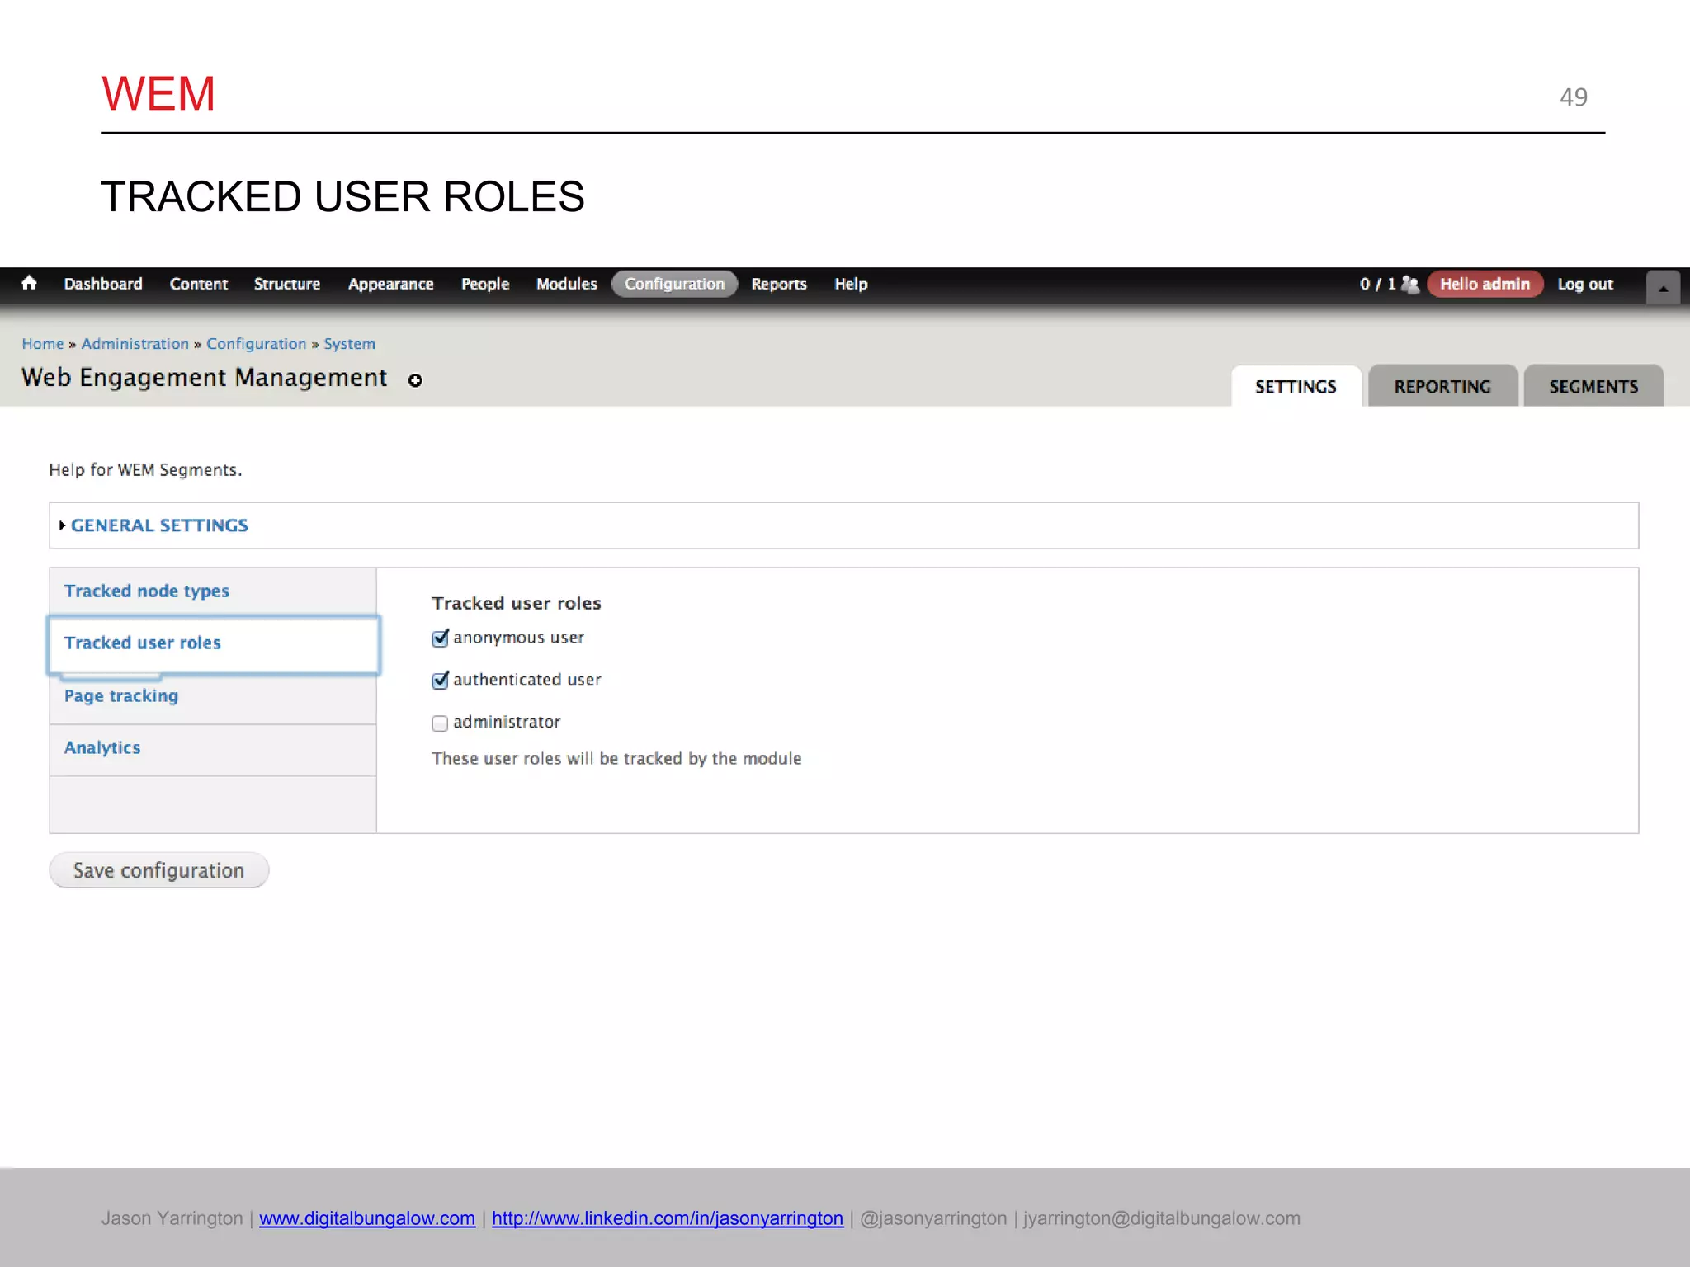Click the home icon in admin toolbar

30,283
